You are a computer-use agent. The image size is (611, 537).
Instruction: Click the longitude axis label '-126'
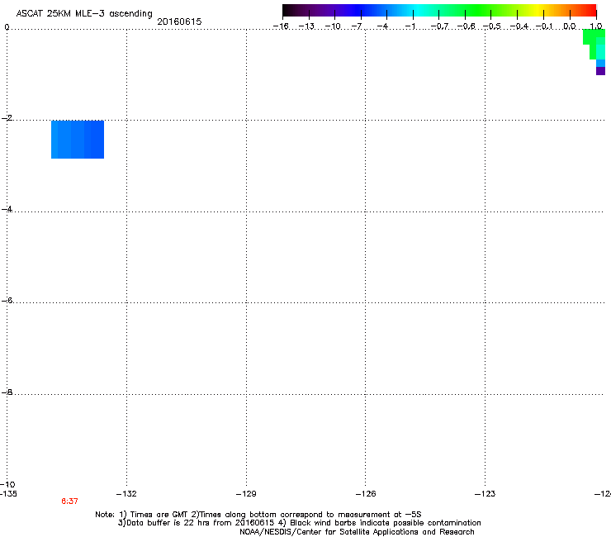(x=366, y=494)
